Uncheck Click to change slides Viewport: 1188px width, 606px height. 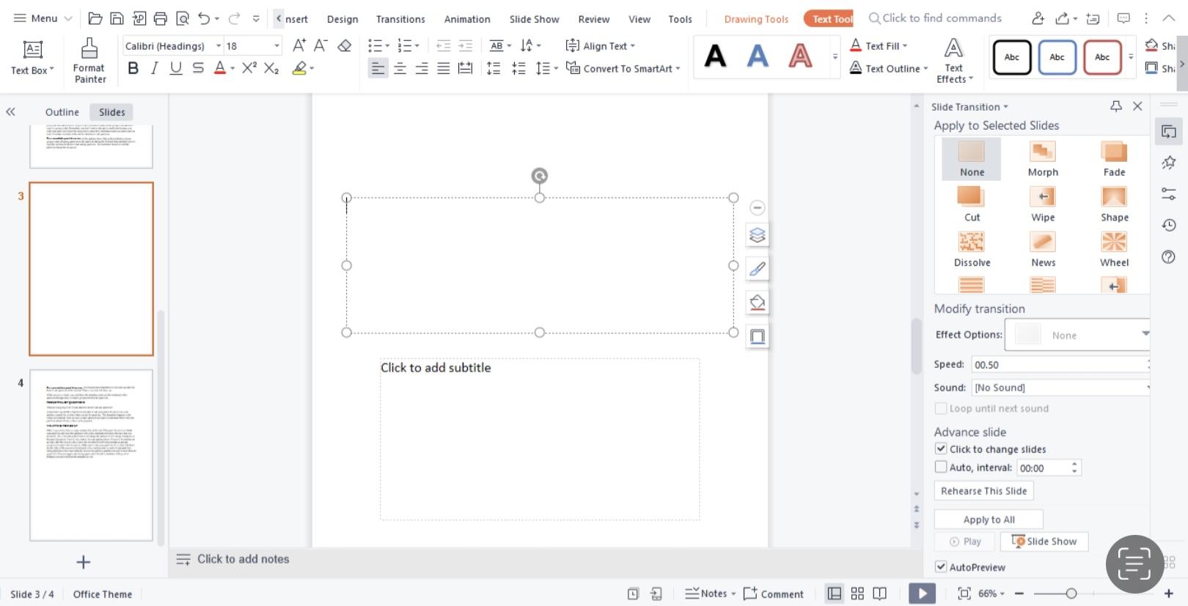click(x=941, y=448)
